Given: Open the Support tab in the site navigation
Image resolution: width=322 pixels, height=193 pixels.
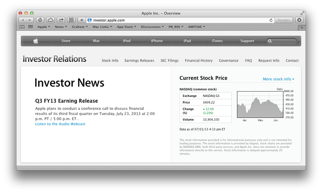Looking at the screenshot, I should click(x=247, y=41).
